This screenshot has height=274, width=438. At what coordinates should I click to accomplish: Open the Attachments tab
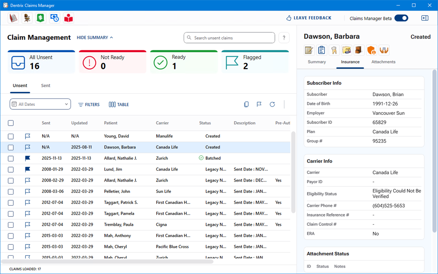point(383,62)
